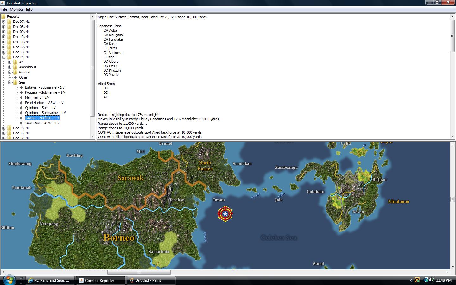Click the combat location marker on map
This screenshot has height=285, width=456.
click(x=225, y=214)
